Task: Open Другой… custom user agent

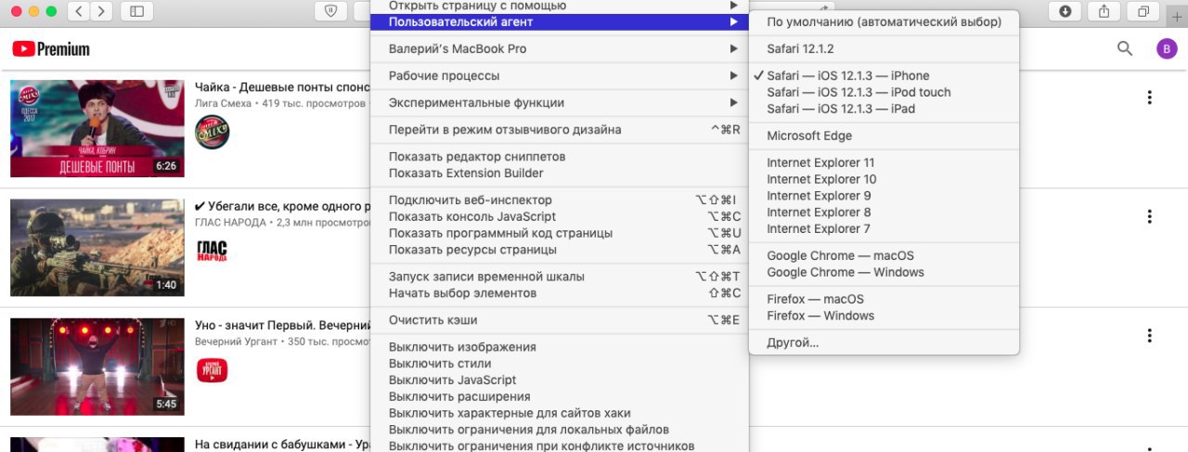Action: [884, 343]
